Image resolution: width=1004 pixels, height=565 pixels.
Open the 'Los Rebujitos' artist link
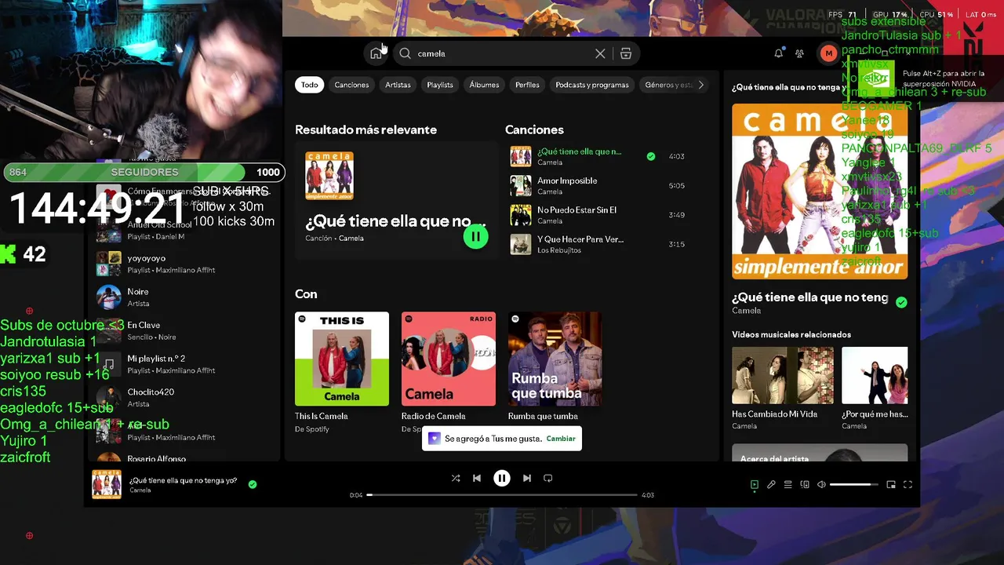click(558, 250)
